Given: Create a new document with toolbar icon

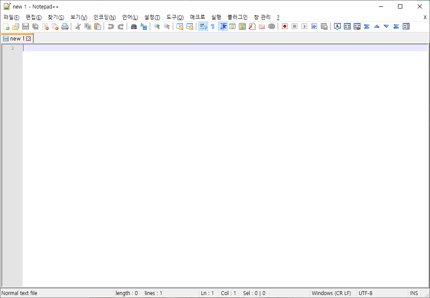Looking at the screenshot, I should (6, 26).
